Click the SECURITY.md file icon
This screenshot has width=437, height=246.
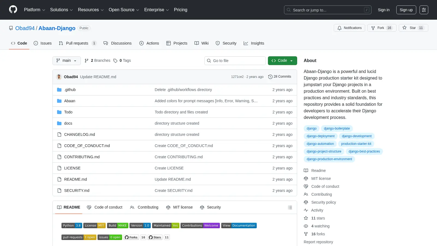(59, 191)
